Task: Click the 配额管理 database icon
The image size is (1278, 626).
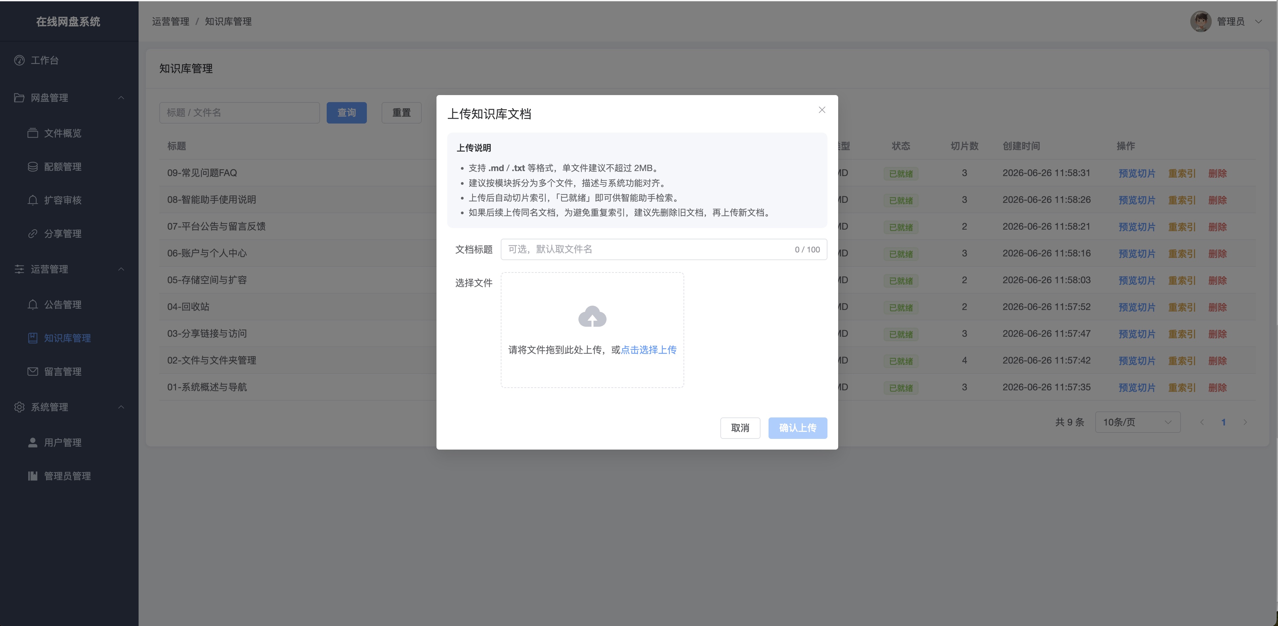Action: click(x=33, y=167)
